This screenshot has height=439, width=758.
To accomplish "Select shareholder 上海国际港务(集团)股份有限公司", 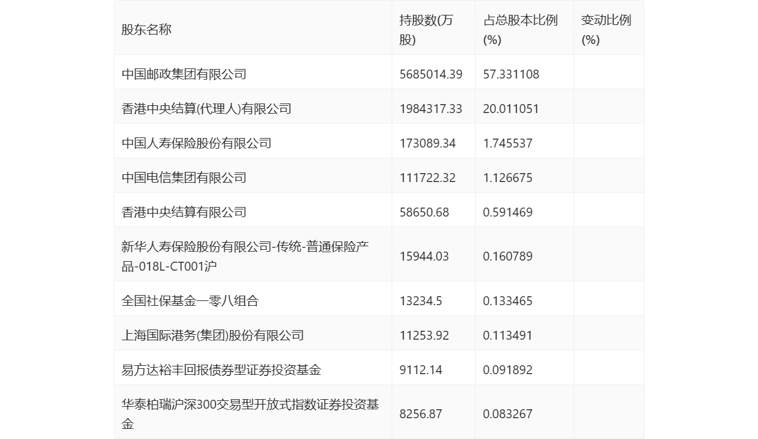I will 212,335.
